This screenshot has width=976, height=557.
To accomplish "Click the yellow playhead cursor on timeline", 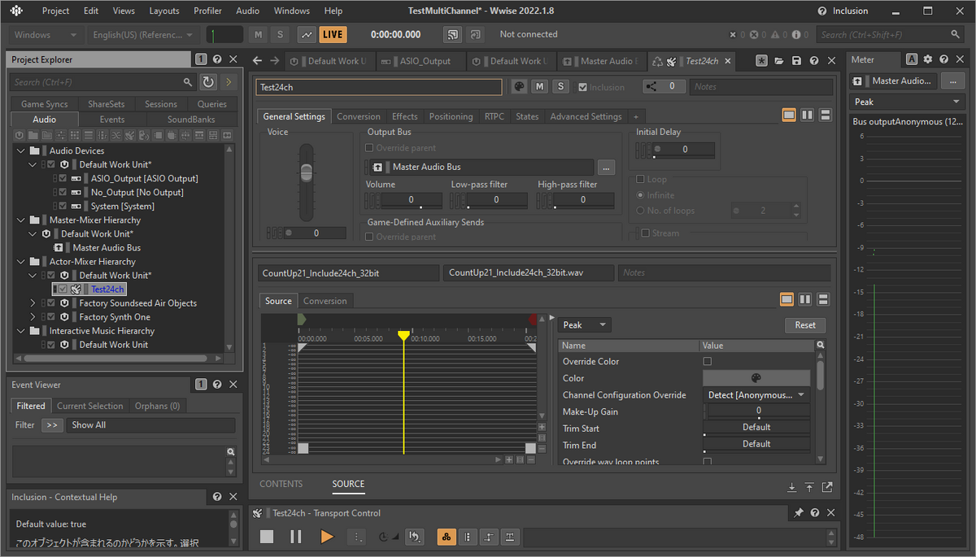I will (x=403, y=335).
